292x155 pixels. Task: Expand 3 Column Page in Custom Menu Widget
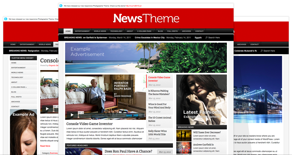click(23, 87)
